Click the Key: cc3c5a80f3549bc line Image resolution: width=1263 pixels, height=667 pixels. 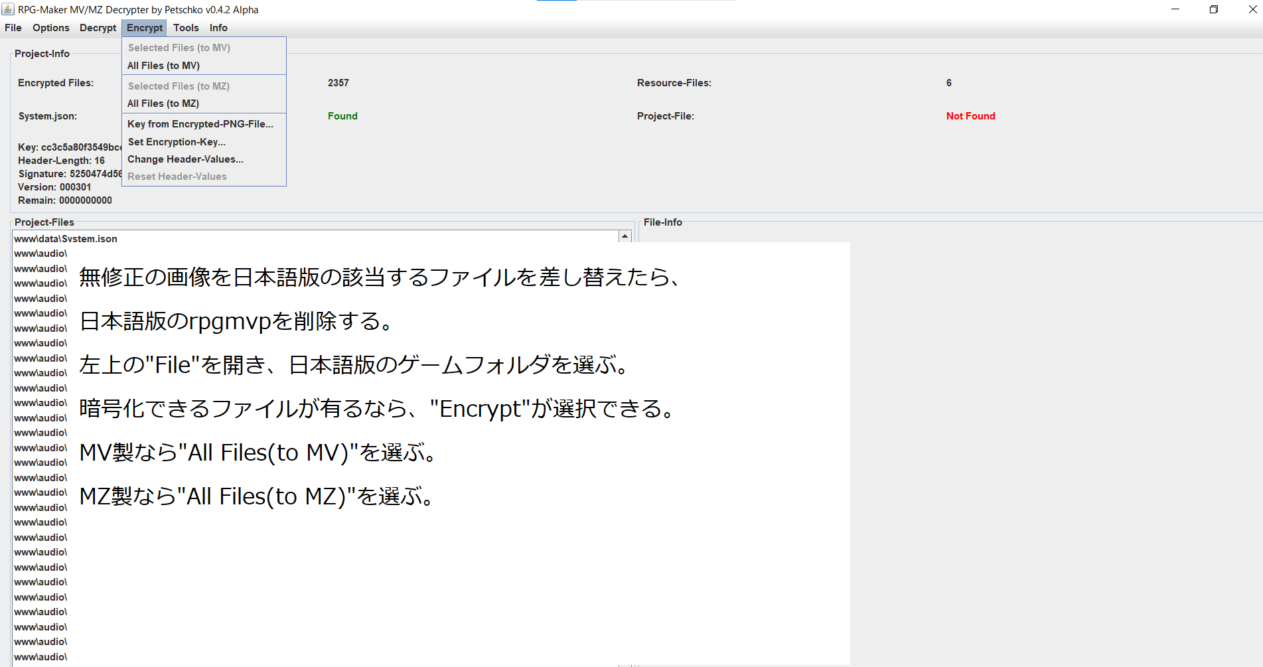point(70,147)
